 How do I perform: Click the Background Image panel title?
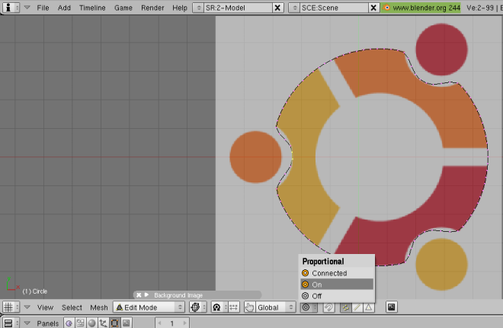coord(178,295)
